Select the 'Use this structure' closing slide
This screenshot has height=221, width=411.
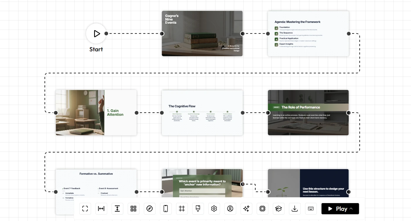click(x=308, y=183)
